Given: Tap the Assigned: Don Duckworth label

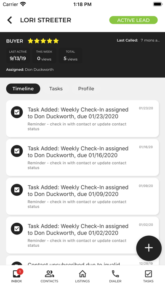Looking at the screenshot, I should pyautogui.click(x=30, y=69).
